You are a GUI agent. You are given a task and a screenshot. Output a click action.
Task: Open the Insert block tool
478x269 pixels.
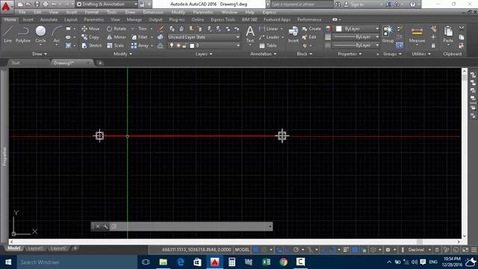pyautogui.click(x=294, y=34)
